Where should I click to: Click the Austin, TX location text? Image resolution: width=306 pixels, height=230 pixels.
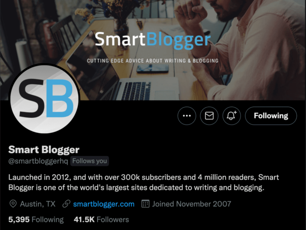(x=38, y=204)
